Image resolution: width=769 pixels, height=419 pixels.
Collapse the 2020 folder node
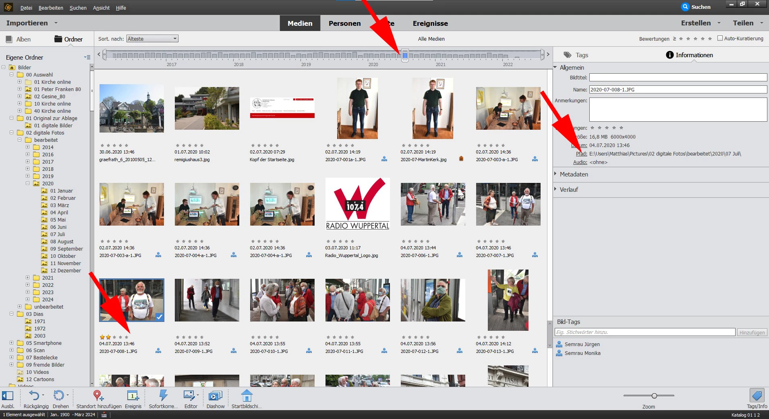click(x=27, y=183)
